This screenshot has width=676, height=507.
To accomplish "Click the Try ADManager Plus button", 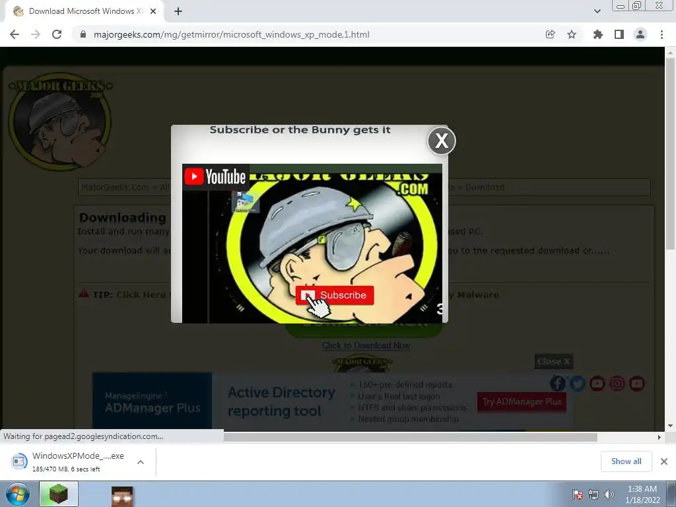I will tap(522, 402).
